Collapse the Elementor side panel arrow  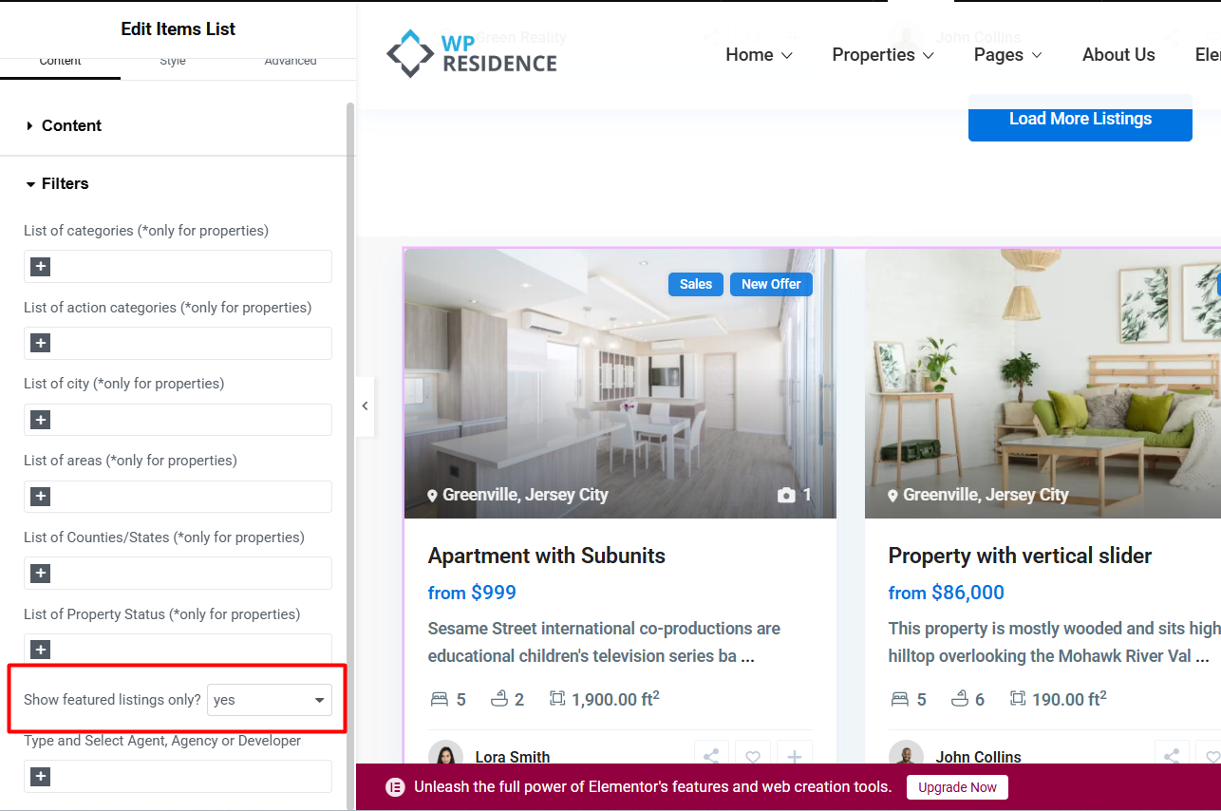pyautogui.click(x=365, y=406)
